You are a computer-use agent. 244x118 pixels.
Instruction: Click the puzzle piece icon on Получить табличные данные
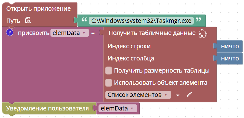point(203,33)
